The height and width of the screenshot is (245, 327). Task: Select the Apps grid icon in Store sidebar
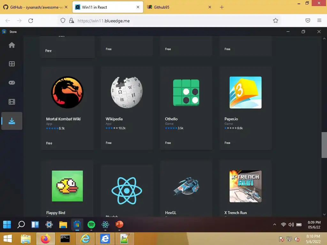point(12,64)
